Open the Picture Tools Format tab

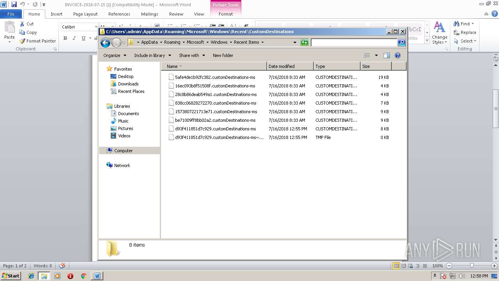[x=226, y=14]
